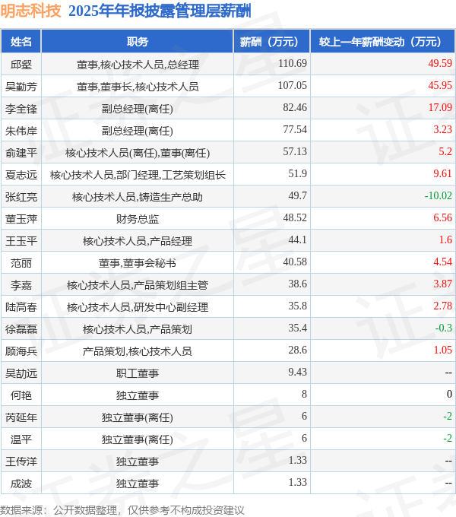Image resolution: width=456 pixels, height=517 pixels.
Task: Click the title 2025年年报披露管理层薪酬
Action: click(160, 11)
